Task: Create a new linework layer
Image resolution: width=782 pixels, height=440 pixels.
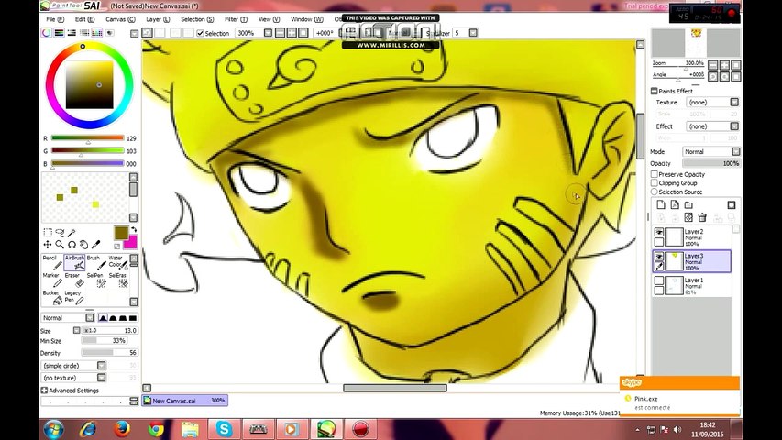Action: point(675,205)
